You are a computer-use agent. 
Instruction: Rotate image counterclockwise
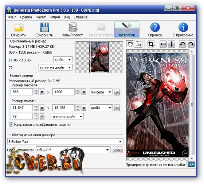(x=183, y=44)
